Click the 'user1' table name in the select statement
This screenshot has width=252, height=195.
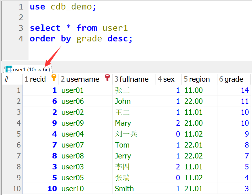[115, 28]
